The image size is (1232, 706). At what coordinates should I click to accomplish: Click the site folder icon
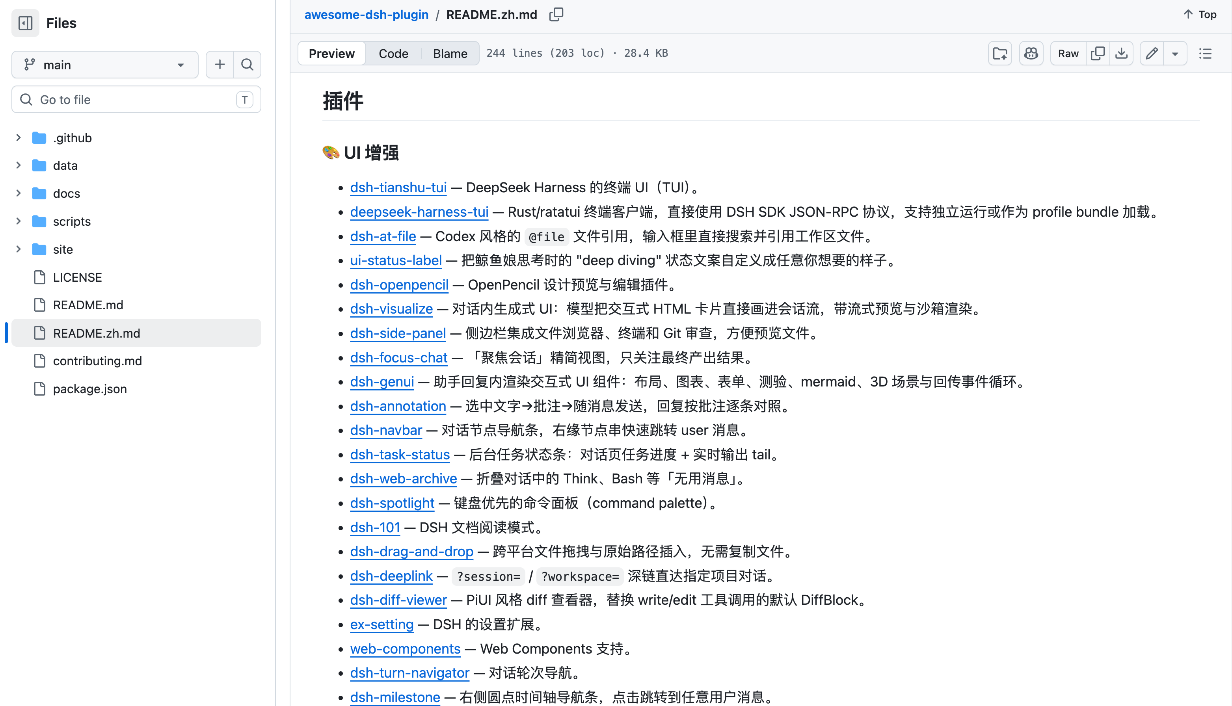click(39, 249)
